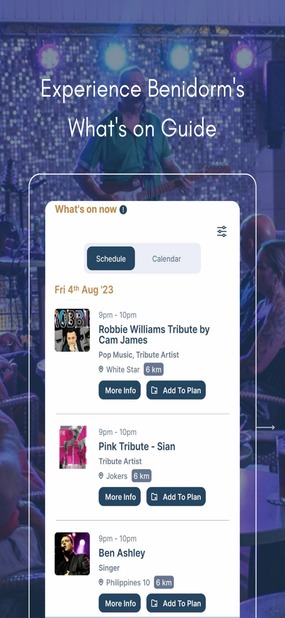Click the Ben Ashley event title
Screen dimensions: 285x618
coord(122,553)
